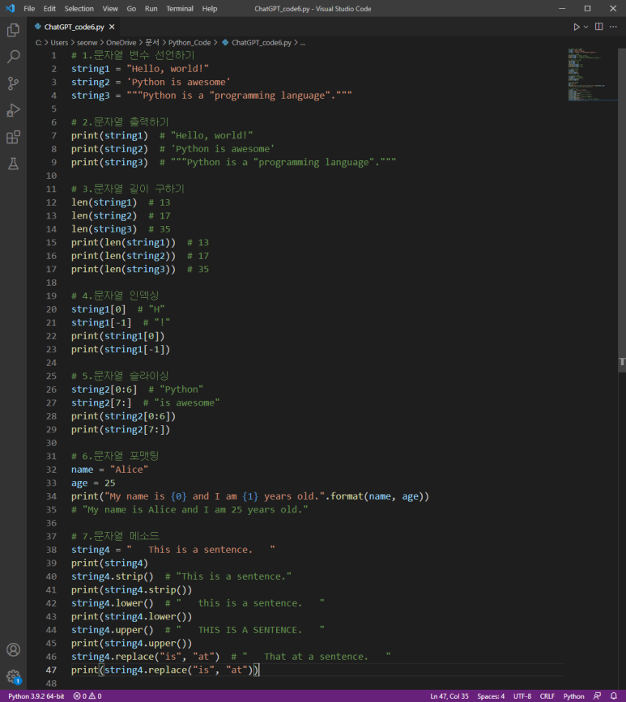Click string4.upper() on line 44
This screenshot has height=702, width=626.
pyautogui.click(x=113, y=630)
